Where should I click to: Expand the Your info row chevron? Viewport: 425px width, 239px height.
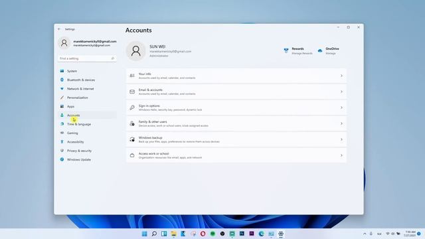pyautogui.click(x=341, y=76)
